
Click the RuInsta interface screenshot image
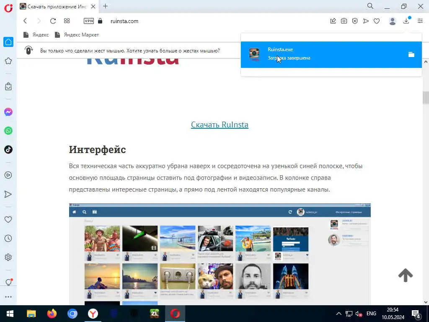[x=220, y=254]
